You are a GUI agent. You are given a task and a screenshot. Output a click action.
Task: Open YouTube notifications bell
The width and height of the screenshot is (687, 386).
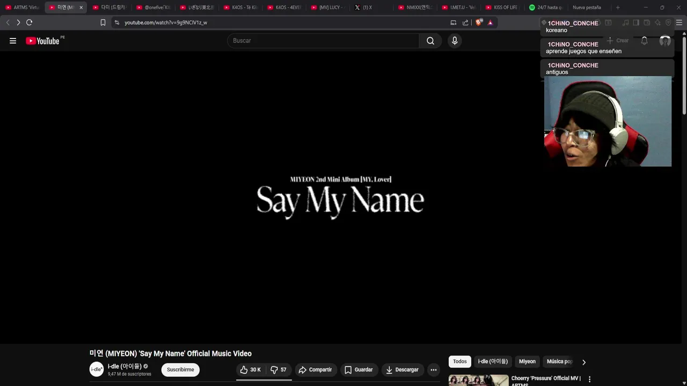[644, 41]
